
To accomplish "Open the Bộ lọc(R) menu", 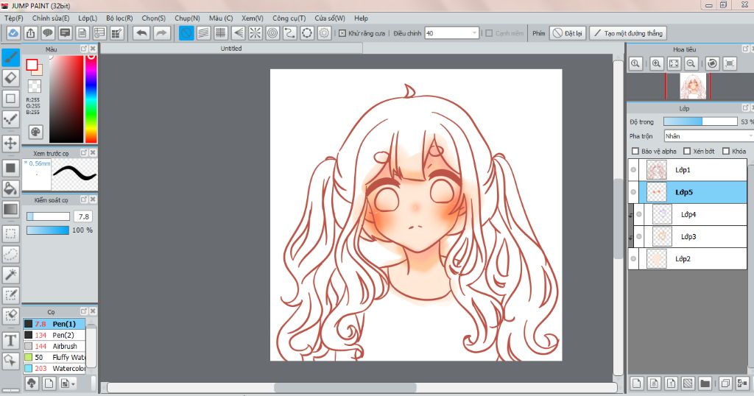I will coord(119,18).
